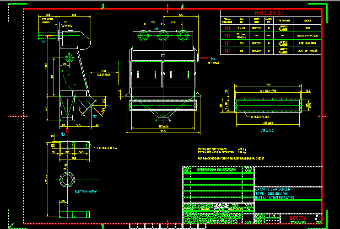Pick the red N4 nozzle table cell
The image size is (340, 229).
pyautogui.click(x=227, y=51)
